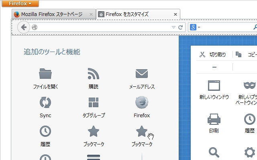The height and width of the screenshot is (160, 257).
Task: Click the コピー copy pages icon
Action: point(239,54)
